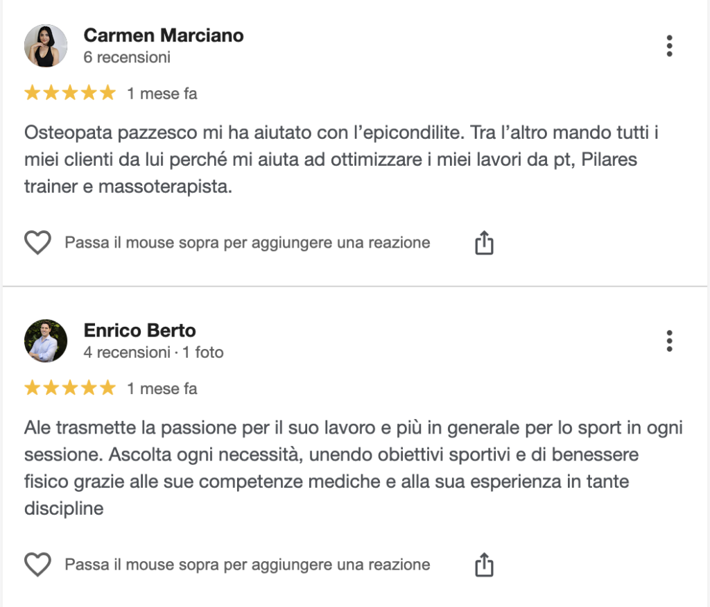Click "1 mese fa" on Enrico's review
This screenshot has width=710, height=607.
[162, 388]
